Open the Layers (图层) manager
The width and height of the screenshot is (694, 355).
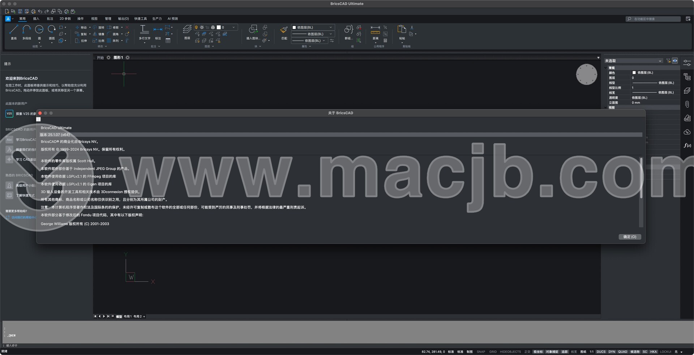coord(187,32)
